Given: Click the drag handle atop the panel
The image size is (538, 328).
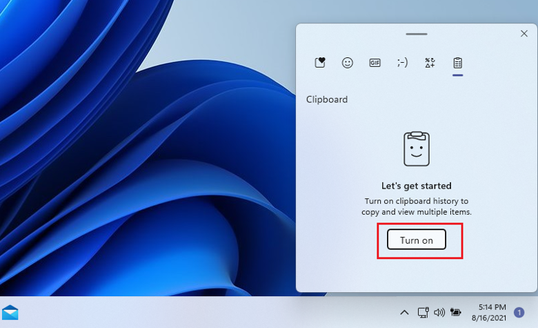Looking at the screenshot, I should (x=416, y=34).
